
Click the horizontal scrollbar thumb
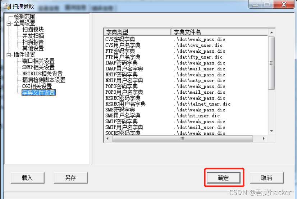182,139
